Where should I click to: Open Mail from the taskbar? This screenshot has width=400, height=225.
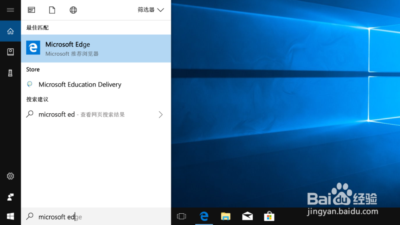pos(248,216)
